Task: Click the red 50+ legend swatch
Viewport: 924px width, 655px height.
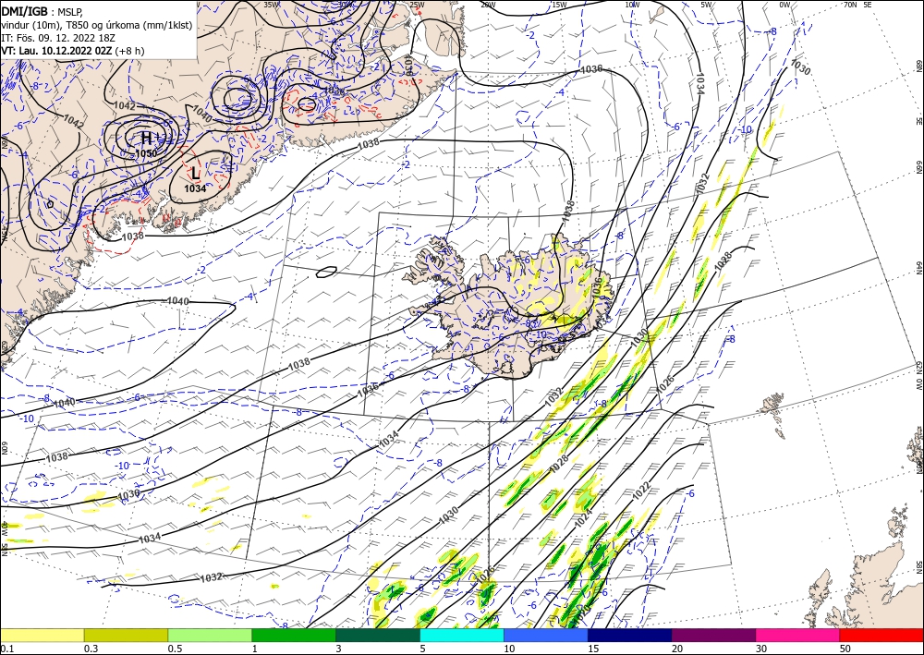Action: coord(881,635)
